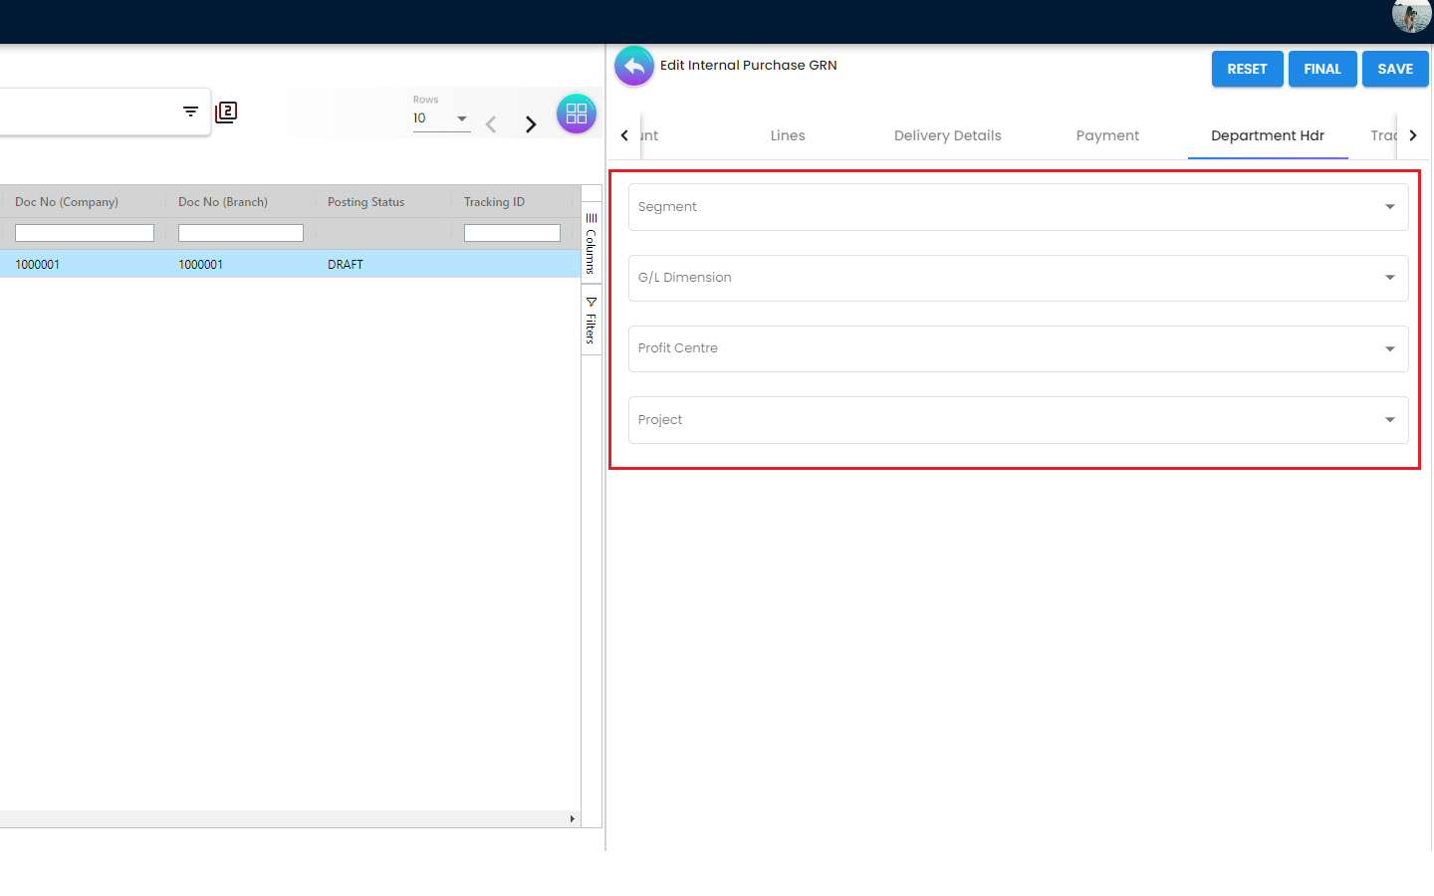Viewport: 1434px width, 896px height.
Task: Switch to the Payment tab
Action: pos(1107,135)
